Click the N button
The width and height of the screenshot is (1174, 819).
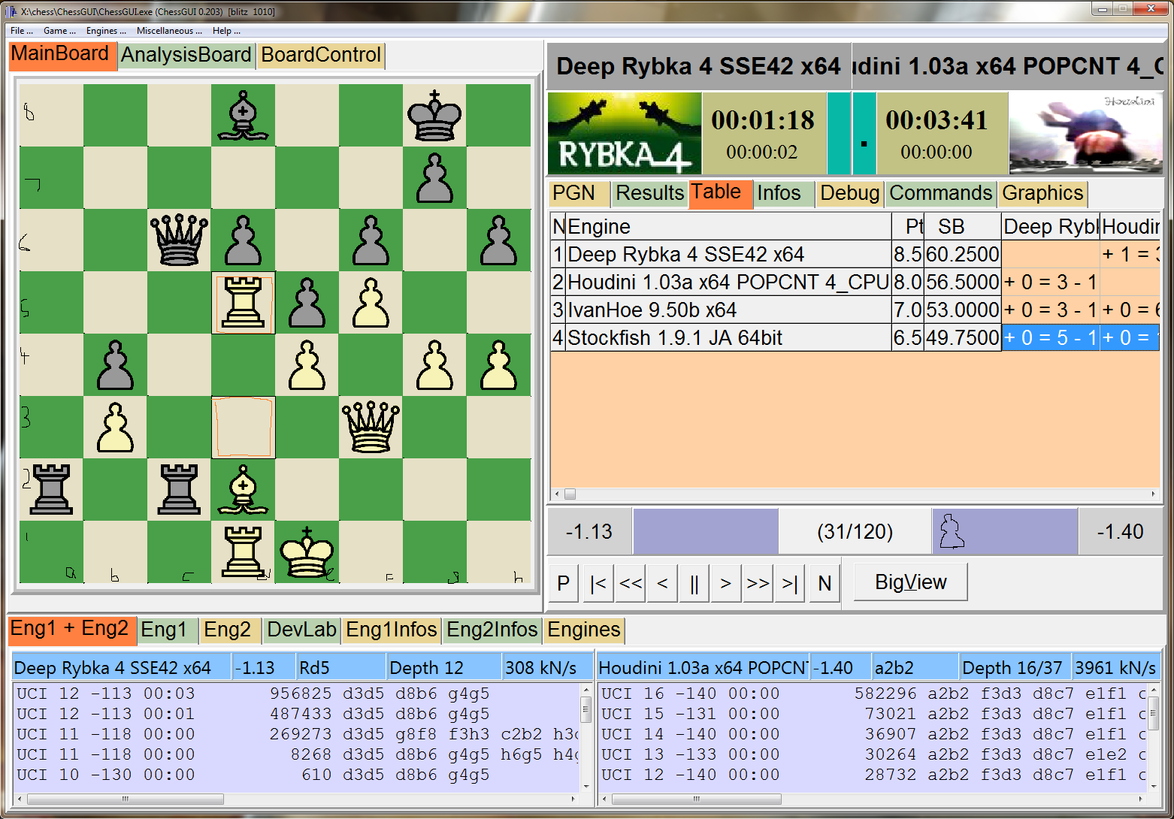point(825,583)
